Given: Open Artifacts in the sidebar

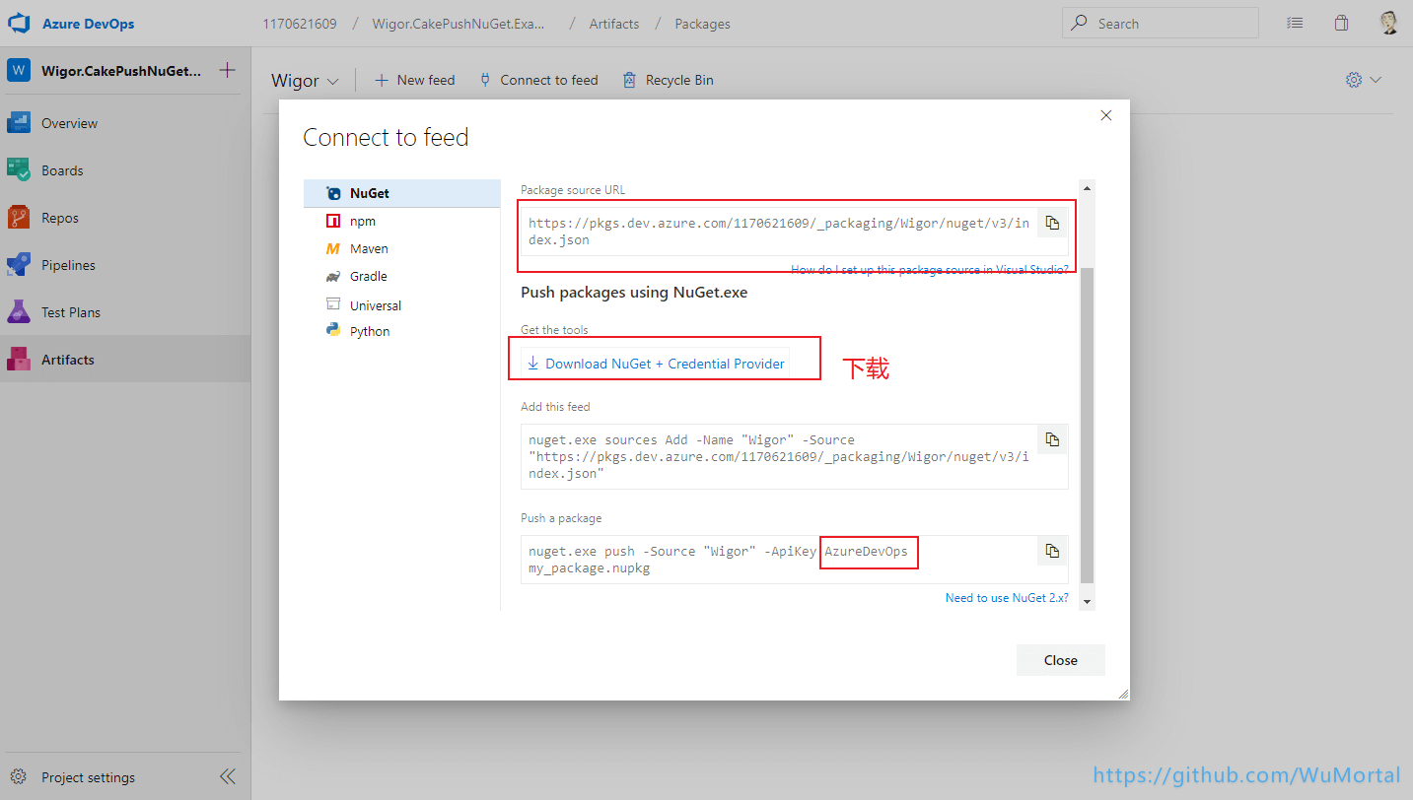Looking at the screenshot, I should pos(125,360).
